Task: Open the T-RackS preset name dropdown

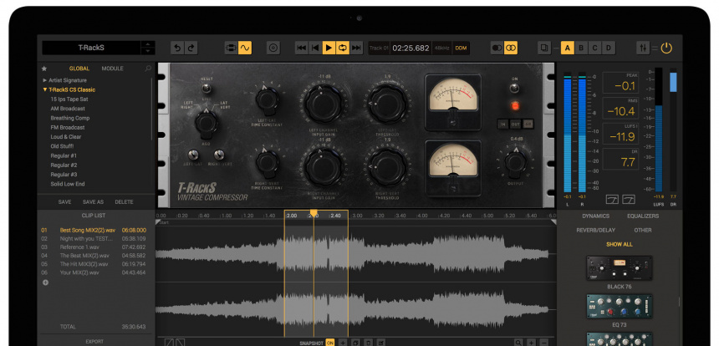Action: coord(91,48)
